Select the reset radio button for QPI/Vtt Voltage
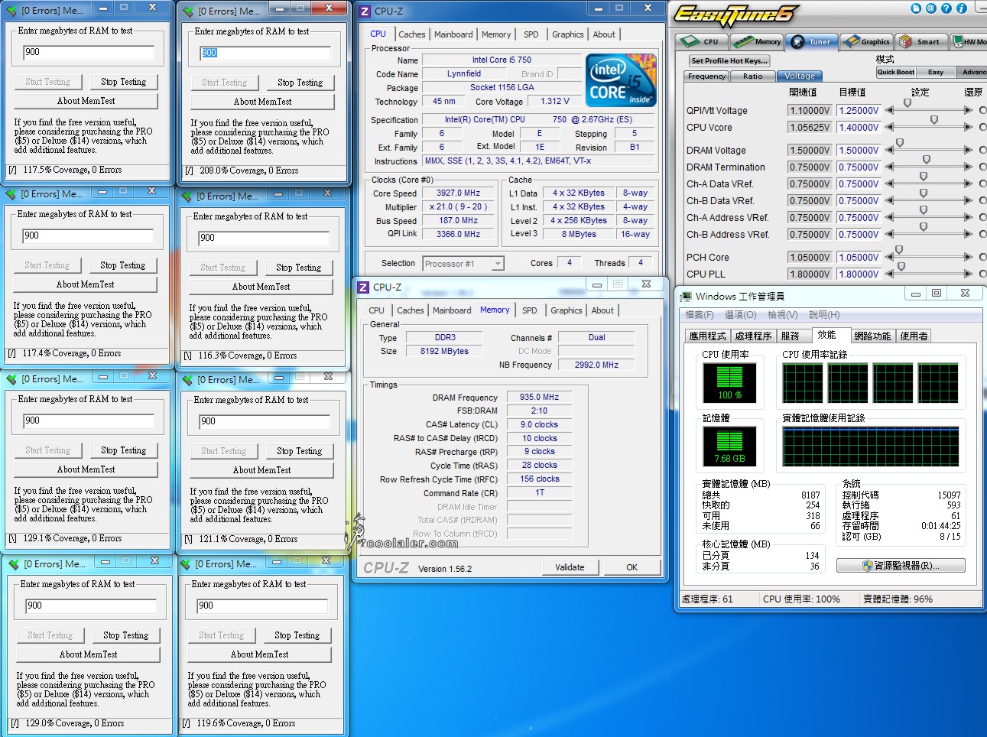987x737 pixels. (983, 110)
